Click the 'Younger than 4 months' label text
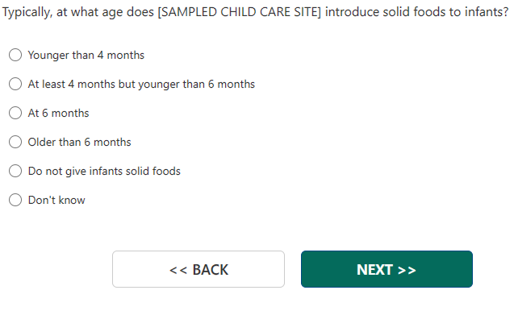The width and height of the screenshot is (514, 311). (x=86, y=56)
